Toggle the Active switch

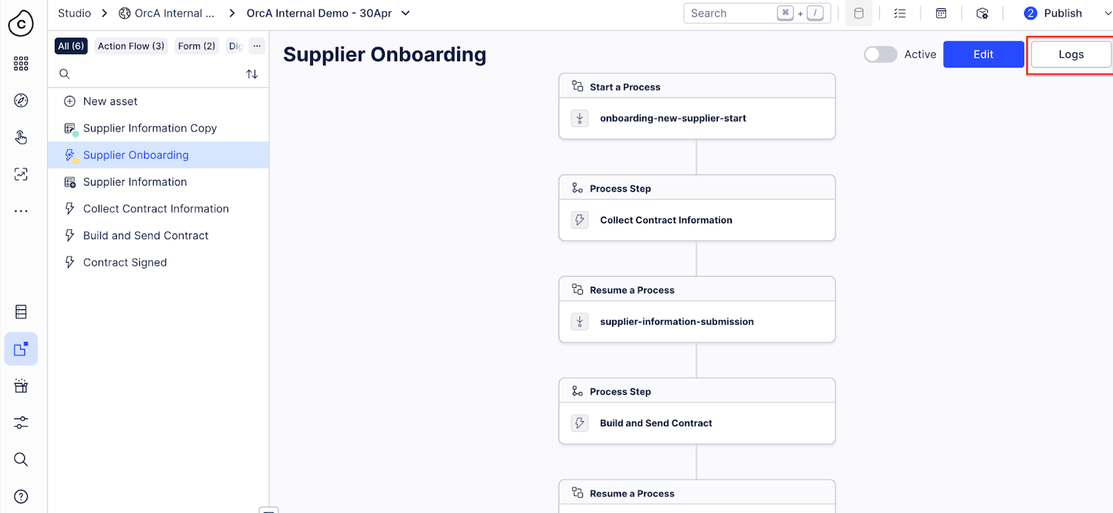click(x=880, y=54)
